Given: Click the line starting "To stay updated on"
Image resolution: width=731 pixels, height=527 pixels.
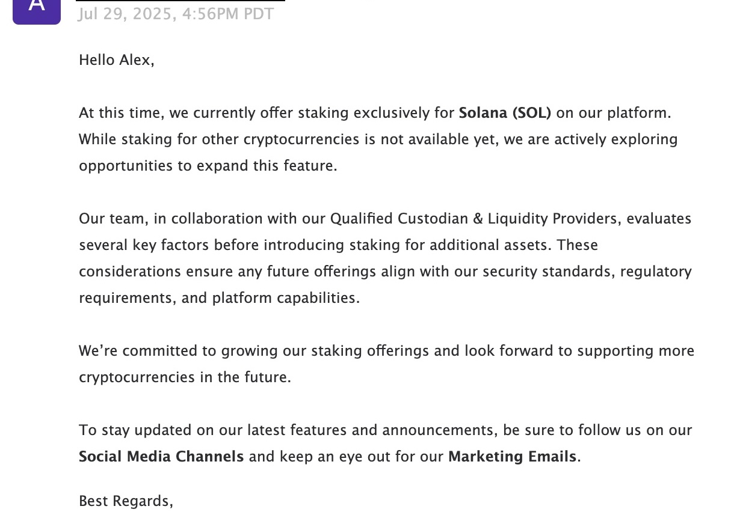Looking at the screenshot, I should (x=385, y=430).
